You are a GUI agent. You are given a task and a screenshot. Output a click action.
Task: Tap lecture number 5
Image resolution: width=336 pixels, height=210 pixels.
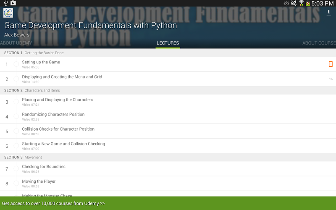pyautogui.click(x=7, y=131)
